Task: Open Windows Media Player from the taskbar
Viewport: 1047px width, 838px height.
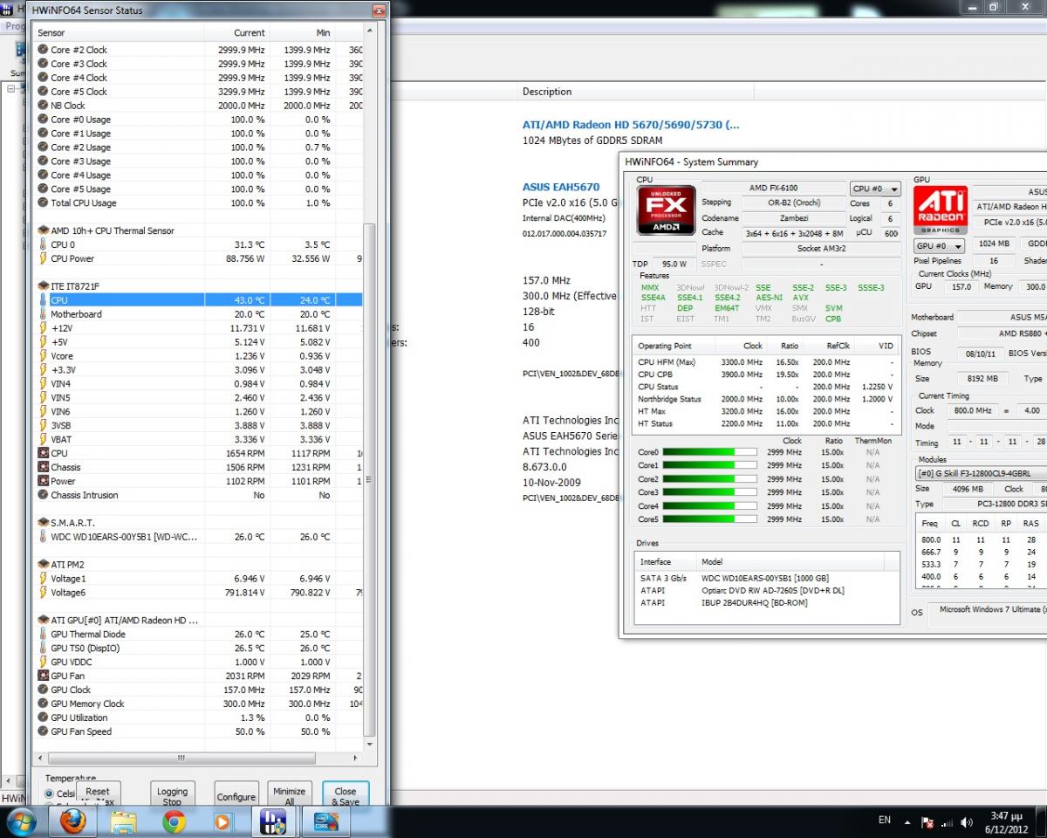Action: tap(223, 821)
